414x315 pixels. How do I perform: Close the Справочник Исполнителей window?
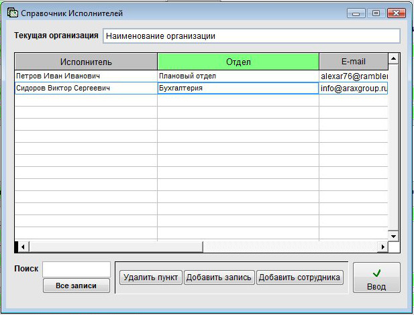[x=397, y=13]
